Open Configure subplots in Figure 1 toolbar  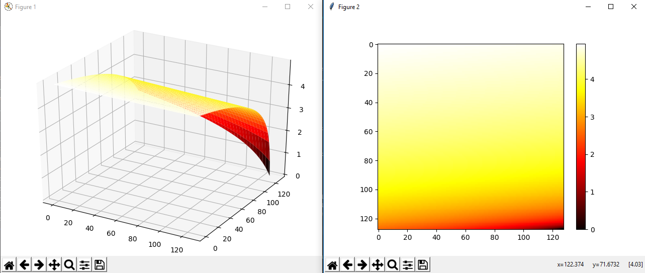84,264
